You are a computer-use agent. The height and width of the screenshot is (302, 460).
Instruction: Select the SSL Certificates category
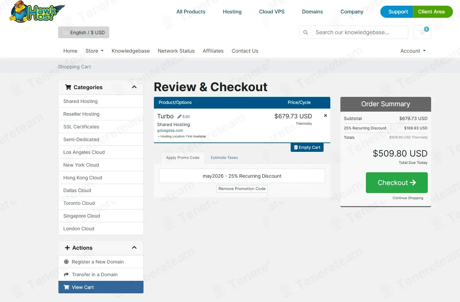click(x=101, y=127)
